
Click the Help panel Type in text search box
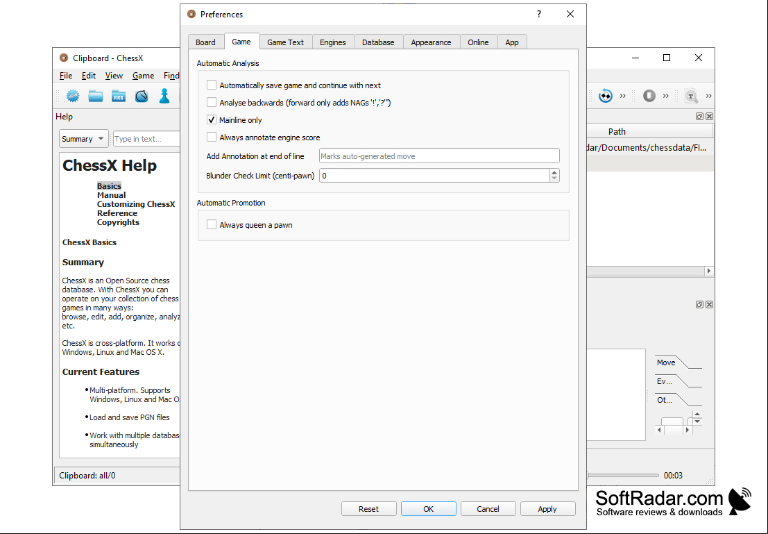pyautogui.click(x=146, y=139)
